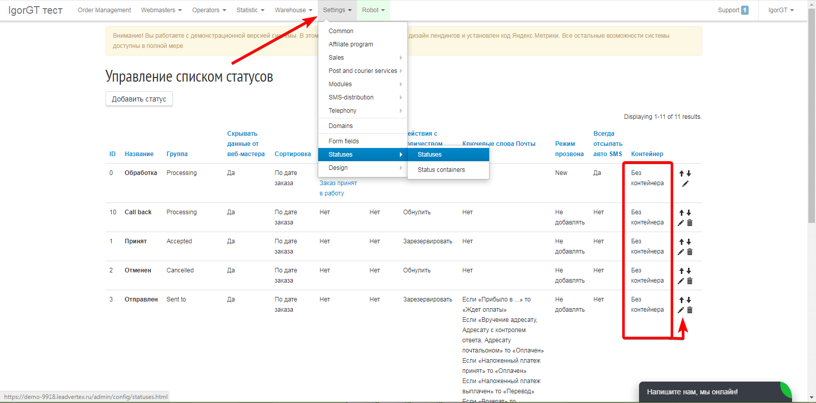Click the Зарезервировать cell in Принят row

[x=427, y=241]
